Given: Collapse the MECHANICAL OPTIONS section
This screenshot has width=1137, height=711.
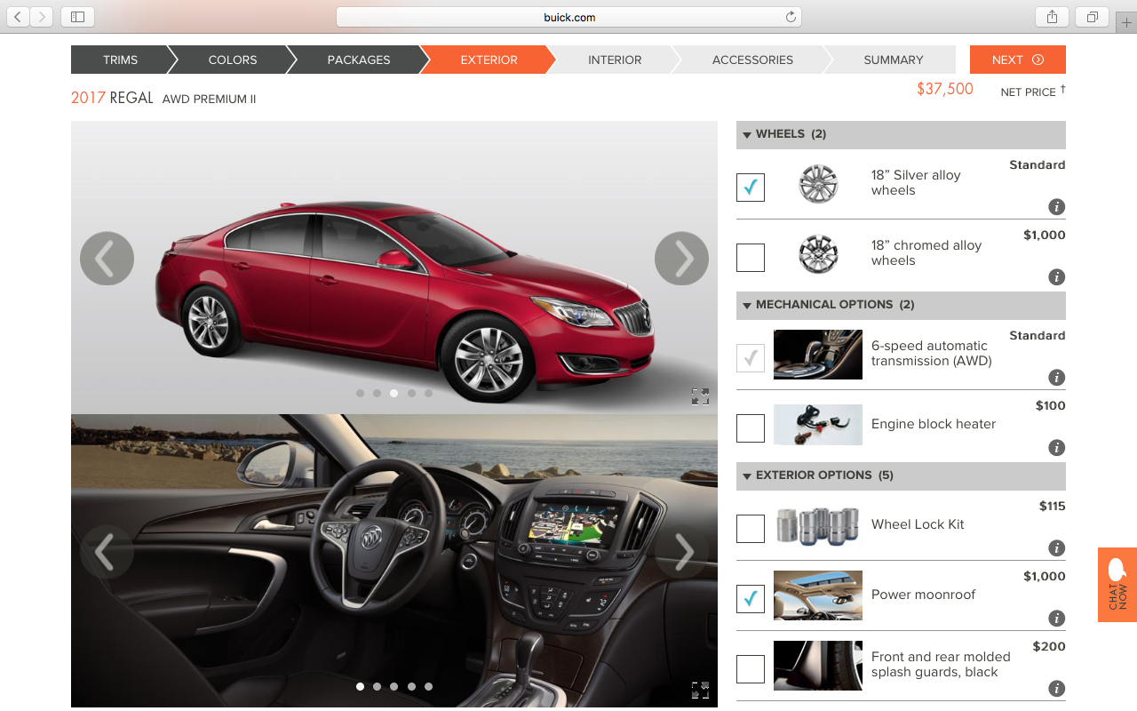Looking at the screenshot, I should coord(901,305).
